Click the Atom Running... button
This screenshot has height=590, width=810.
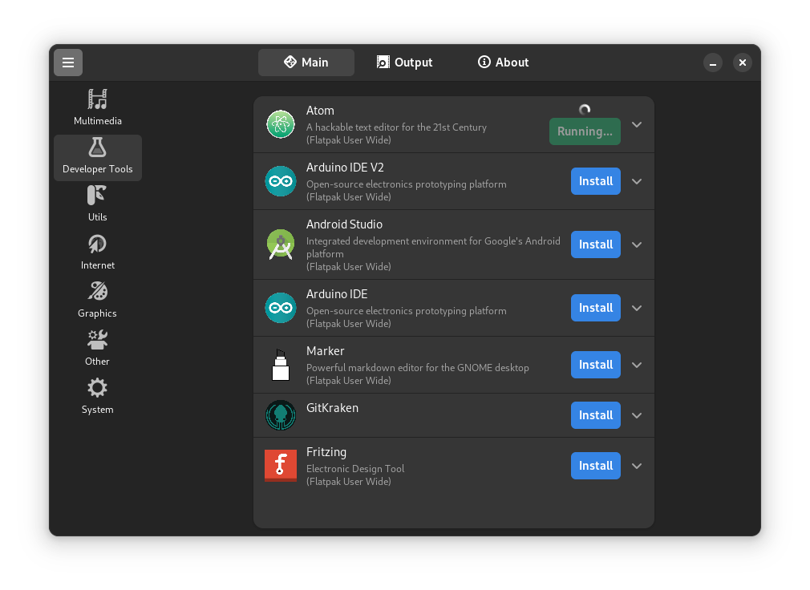pos(585,131)
